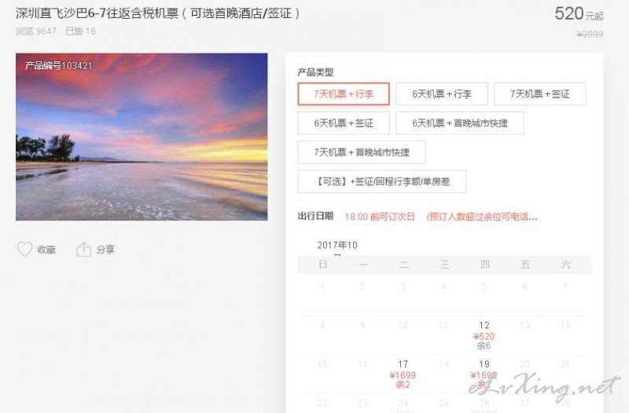Pick the 6天机票+签证 product type
The height and width of the screenshot is (413, 629).
[x=344, y=123]
